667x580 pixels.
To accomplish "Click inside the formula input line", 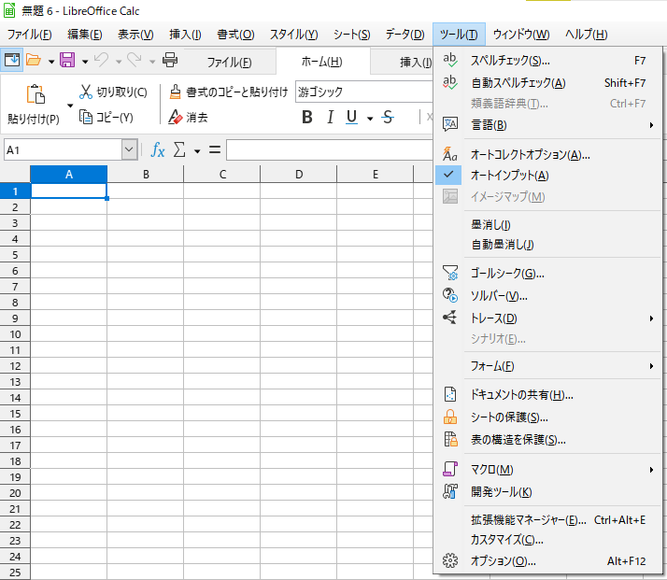I will tap(330, 150).
